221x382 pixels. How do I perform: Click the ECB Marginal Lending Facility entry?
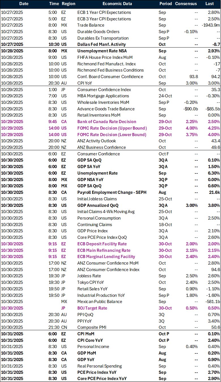pos(106,257)
